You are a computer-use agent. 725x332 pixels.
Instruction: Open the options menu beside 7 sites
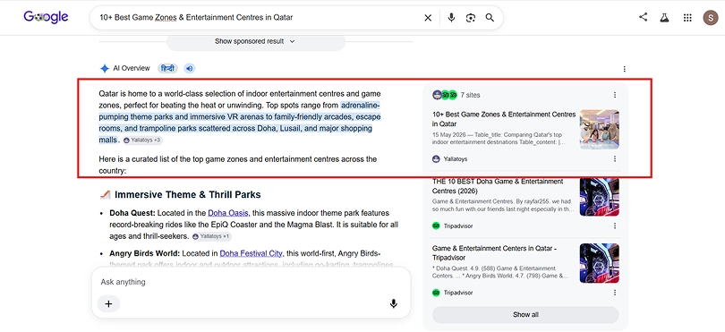coord(615,95)
